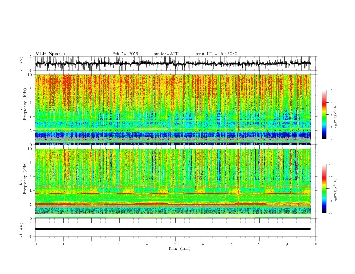Viewport: 355px width, 274px height.
Task: Click the ch.2 PSD color scale bar
Action: tap(324, 188)
